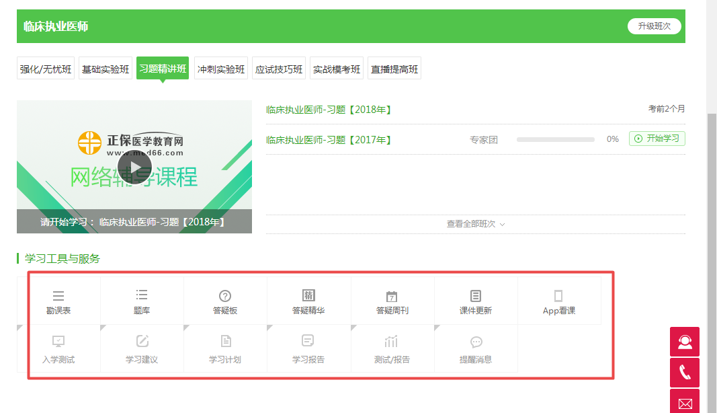Open the 答疑周刊 calendar icon
The width and height of the screenshot is (717, 413).
(392, 297)
